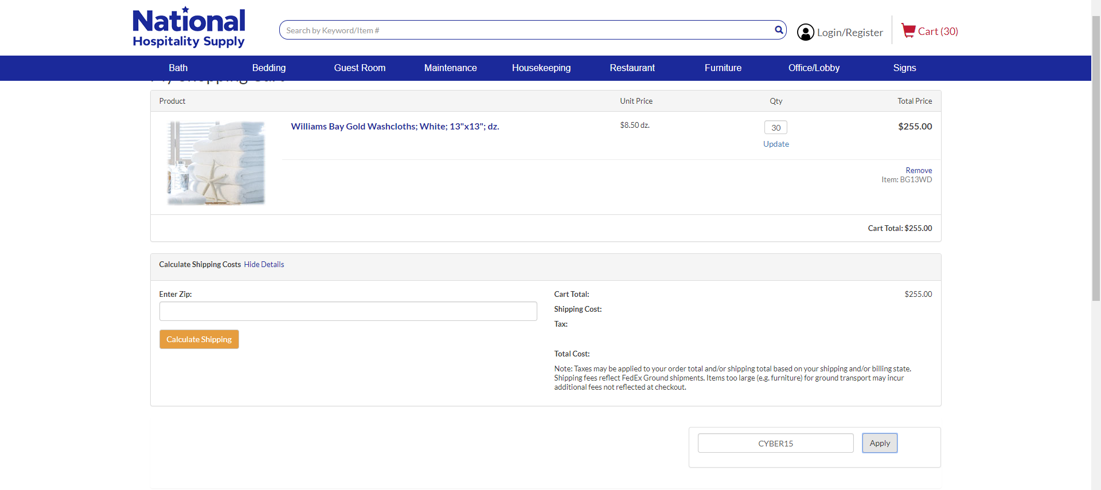This screenshot has height=490, width=1101.
Task: Click the Calculate Shipping button
Action: pyautogui.click(x=199, y=339)
